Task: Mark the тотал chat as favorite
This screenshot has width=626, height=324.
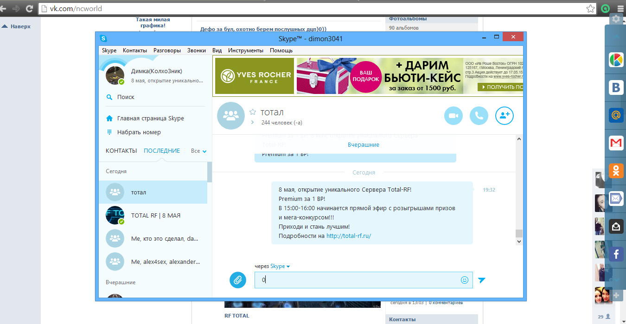Action: (253, 112)
